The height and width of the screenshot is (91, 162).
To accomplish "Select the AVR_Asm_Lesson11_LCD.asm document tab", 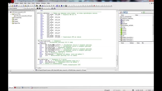I will coord(61,70).
